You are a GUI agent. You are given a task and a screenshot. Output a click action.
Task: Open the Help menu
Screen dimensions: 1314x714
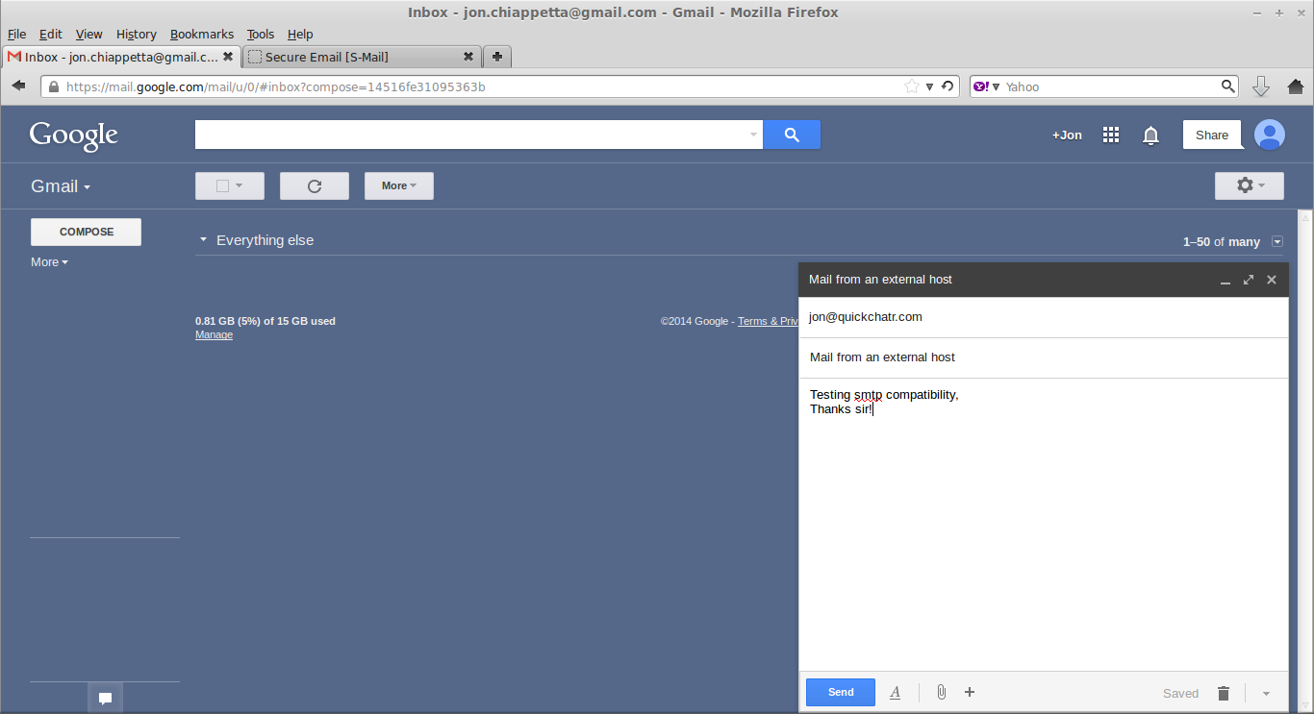coord(300,34)
